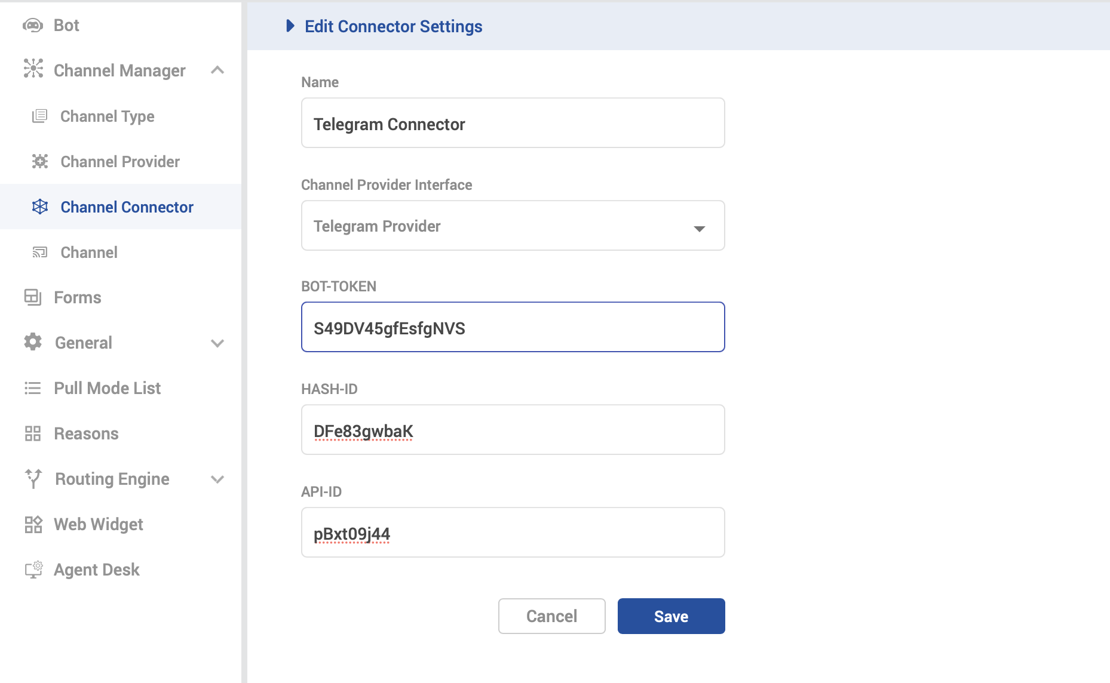Click into the BOT-TOKEN input field

513,327
